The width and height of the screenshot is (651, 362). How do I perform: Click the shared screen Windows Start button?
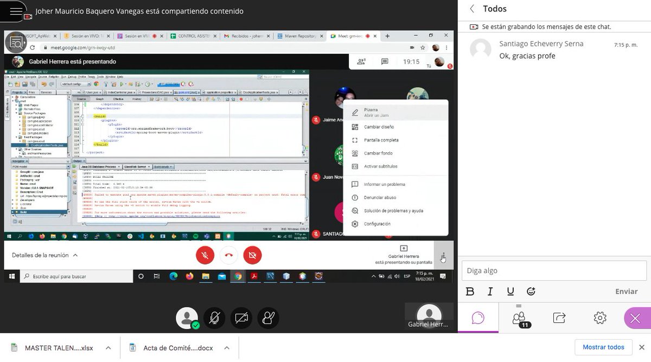pyautogui.click(x=12, y=276)
